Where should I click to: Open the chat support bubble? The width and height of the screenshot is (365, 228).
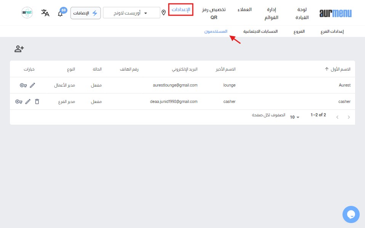(x=351, y=214)
